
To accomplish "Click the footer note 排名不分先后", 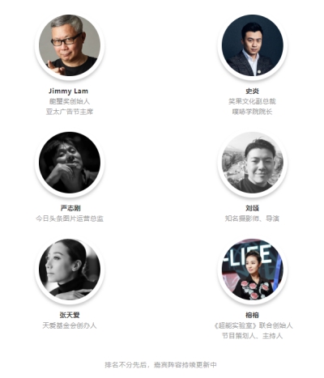I will (126, 365).
